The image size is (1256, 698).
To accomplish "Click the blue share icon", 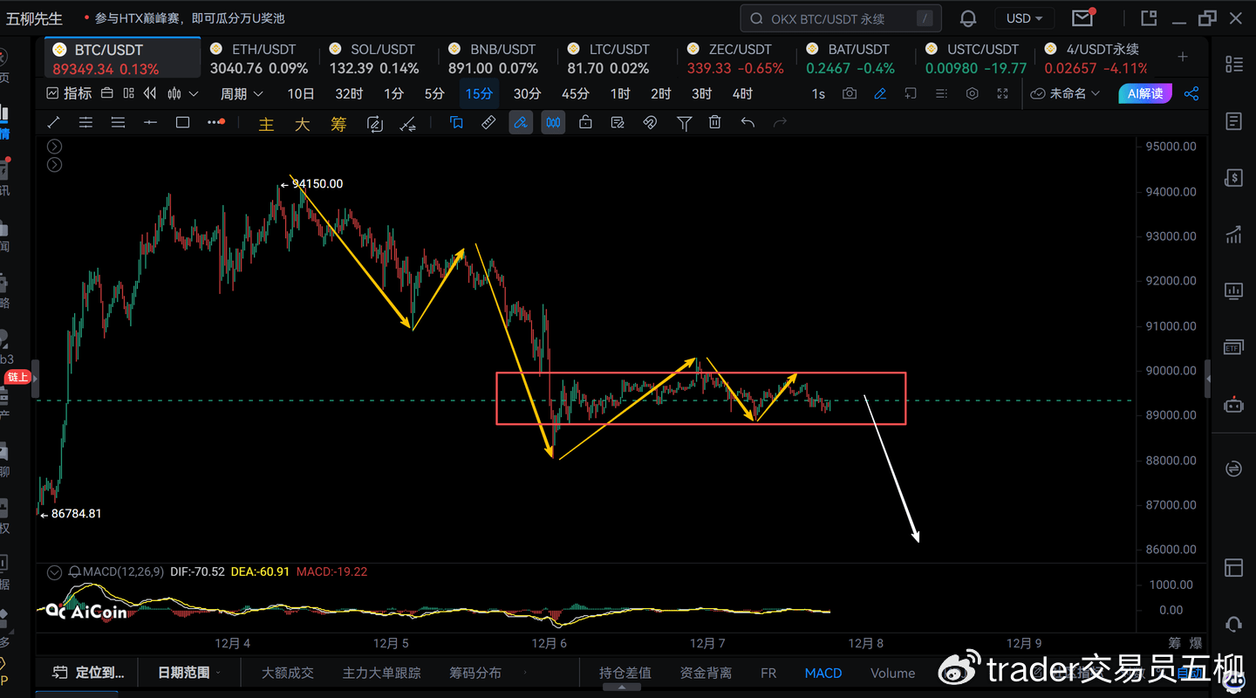I will click(1191, 93).
